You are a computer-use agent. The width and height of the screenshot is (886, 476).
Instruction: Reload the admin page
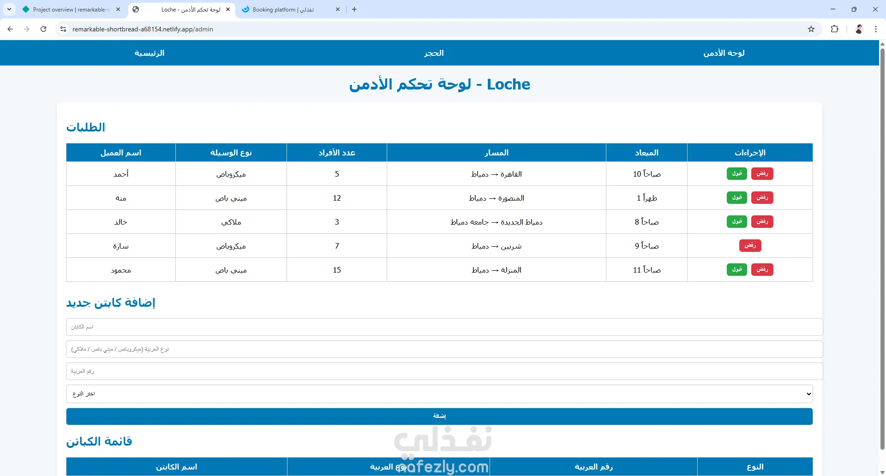(x=43, y=29)
